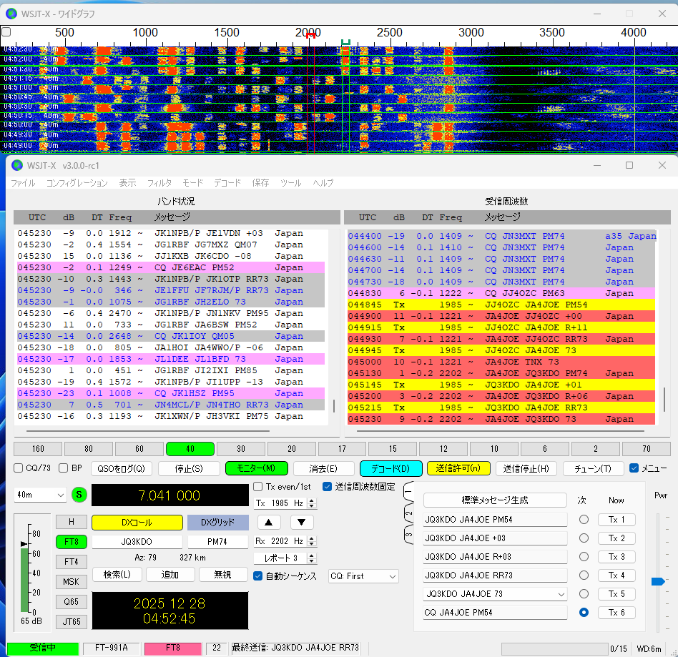
Task: Click the Pwr power slider handle
Action: point(658,582)
